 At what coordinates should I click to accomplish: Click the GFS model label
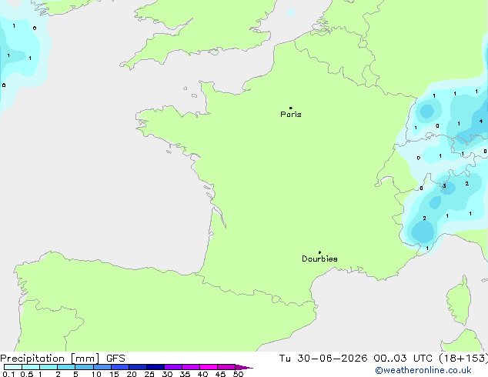(x=115, y=359)
